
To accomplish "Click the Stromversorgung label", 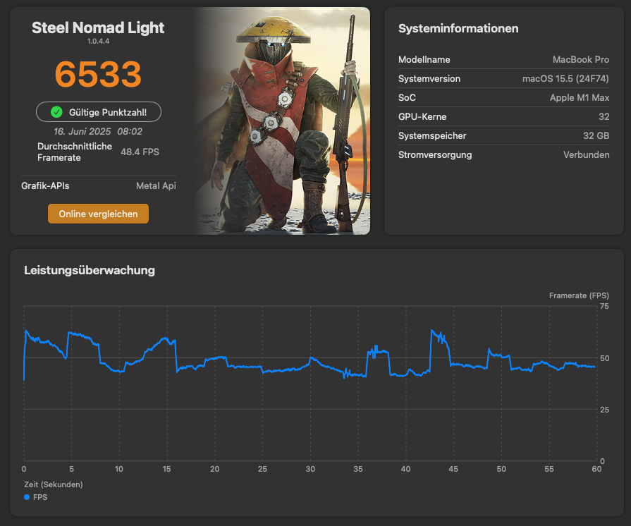I will [x=435, y=155].
